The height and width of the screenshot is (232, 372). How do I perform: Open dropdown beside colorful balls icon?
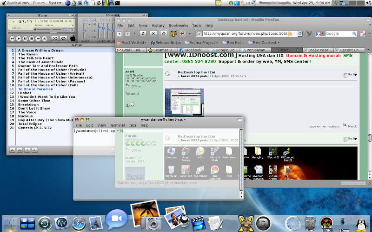tap(190, 33)
